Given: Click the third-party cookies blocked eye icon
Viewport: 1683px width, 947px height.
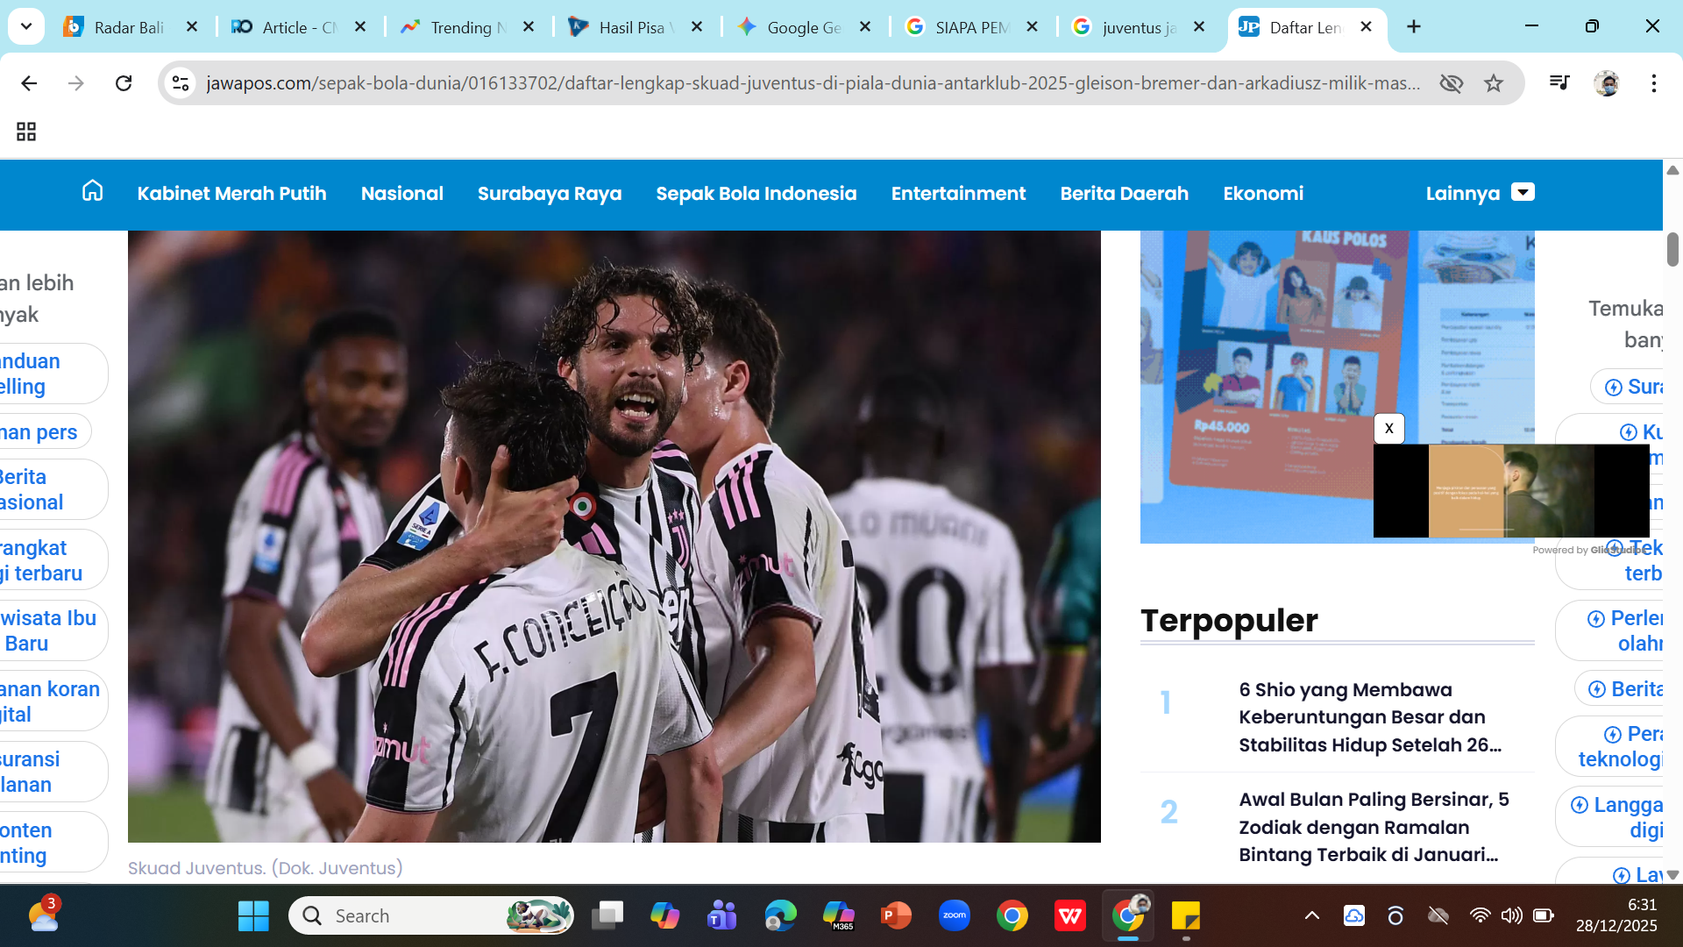Looking at the screenshot, I should [x=1452, y=83].
